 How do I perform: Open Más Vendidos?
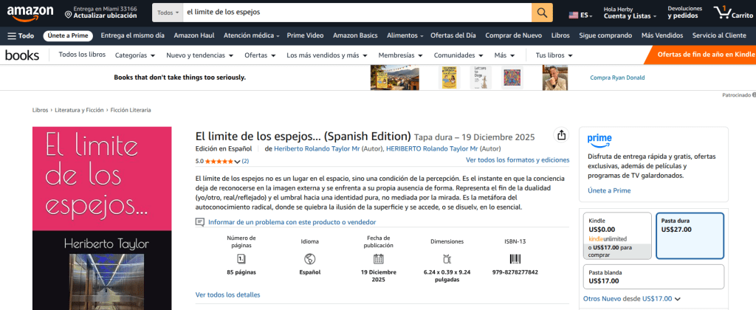click(662, 35)
